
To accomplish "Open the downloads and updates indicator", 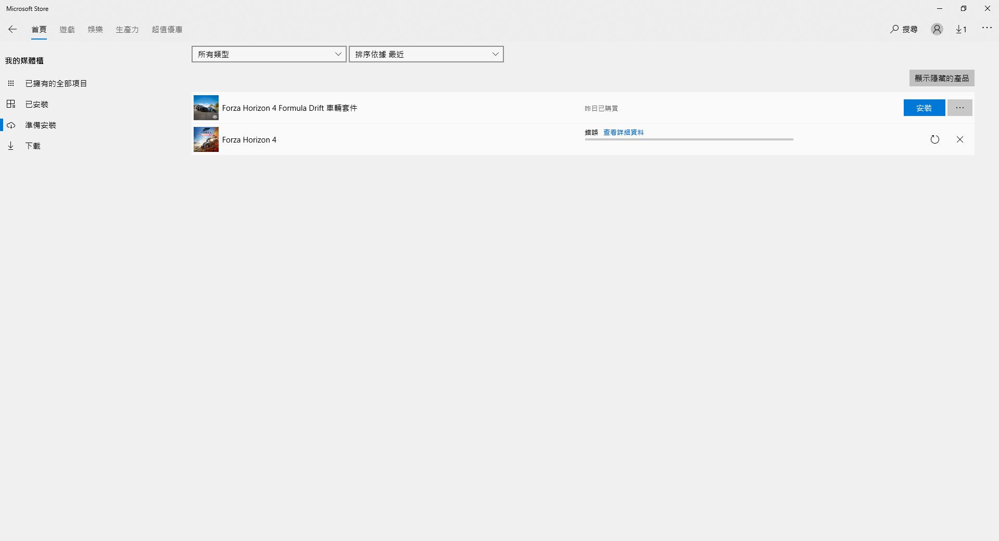I will [x=961, y=29].
